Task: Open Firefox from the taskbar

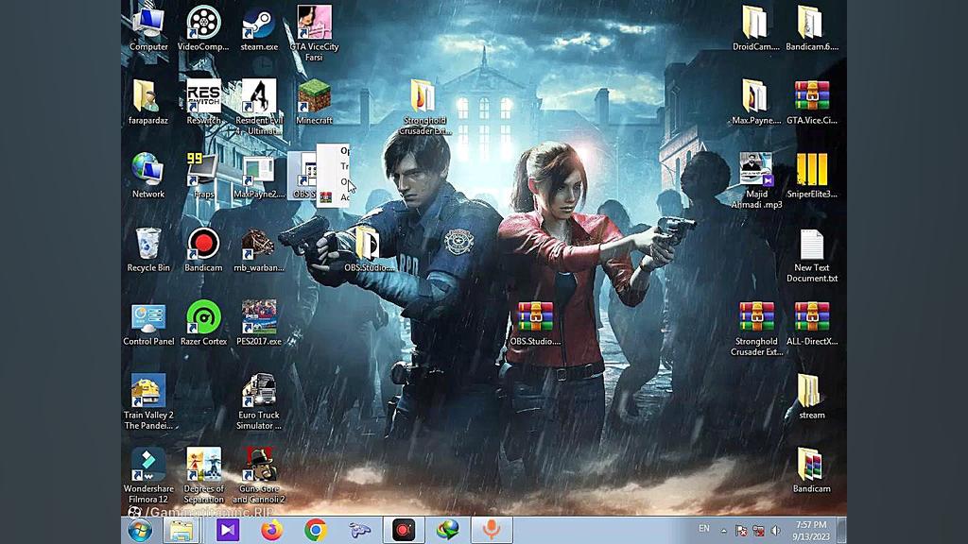Action: click(x=271, y=531)
